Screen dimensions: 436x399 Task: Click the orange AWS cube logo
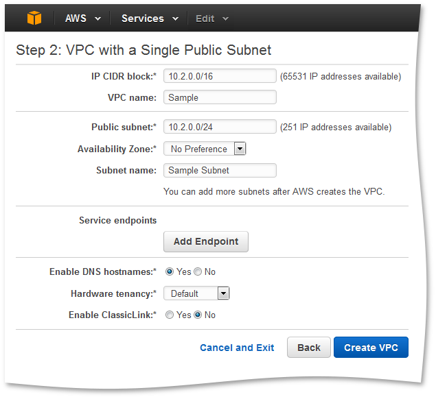(34, 18)
